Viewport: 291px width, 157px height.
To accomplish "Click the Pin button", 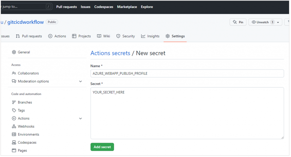I will click(x=238, y=22).
